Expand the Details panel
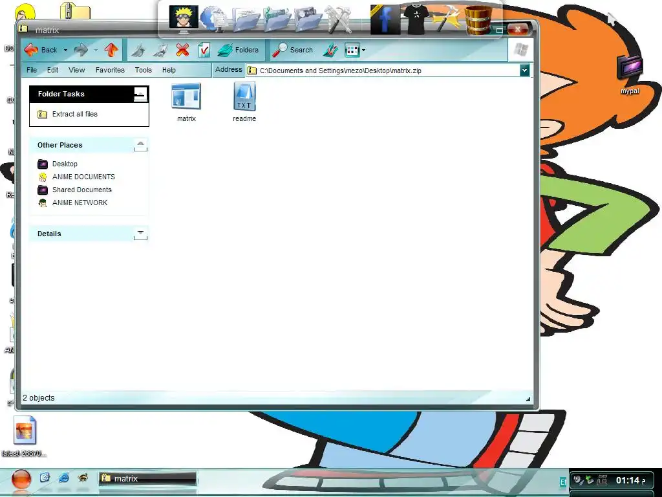 140,234
